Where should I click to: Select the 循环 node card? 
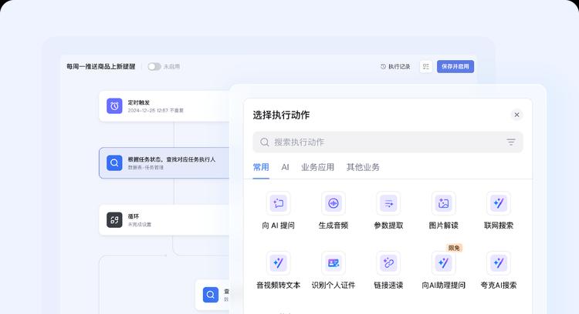[164, 220]
